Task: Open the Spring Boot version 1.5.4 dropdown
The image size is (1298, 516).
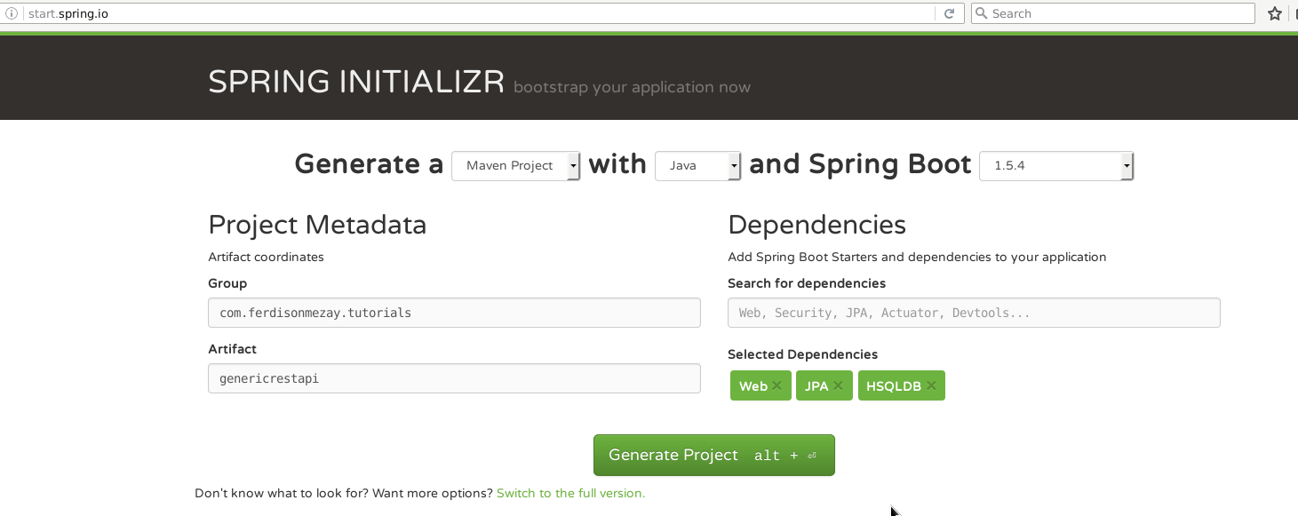Action: (1056, 166)
